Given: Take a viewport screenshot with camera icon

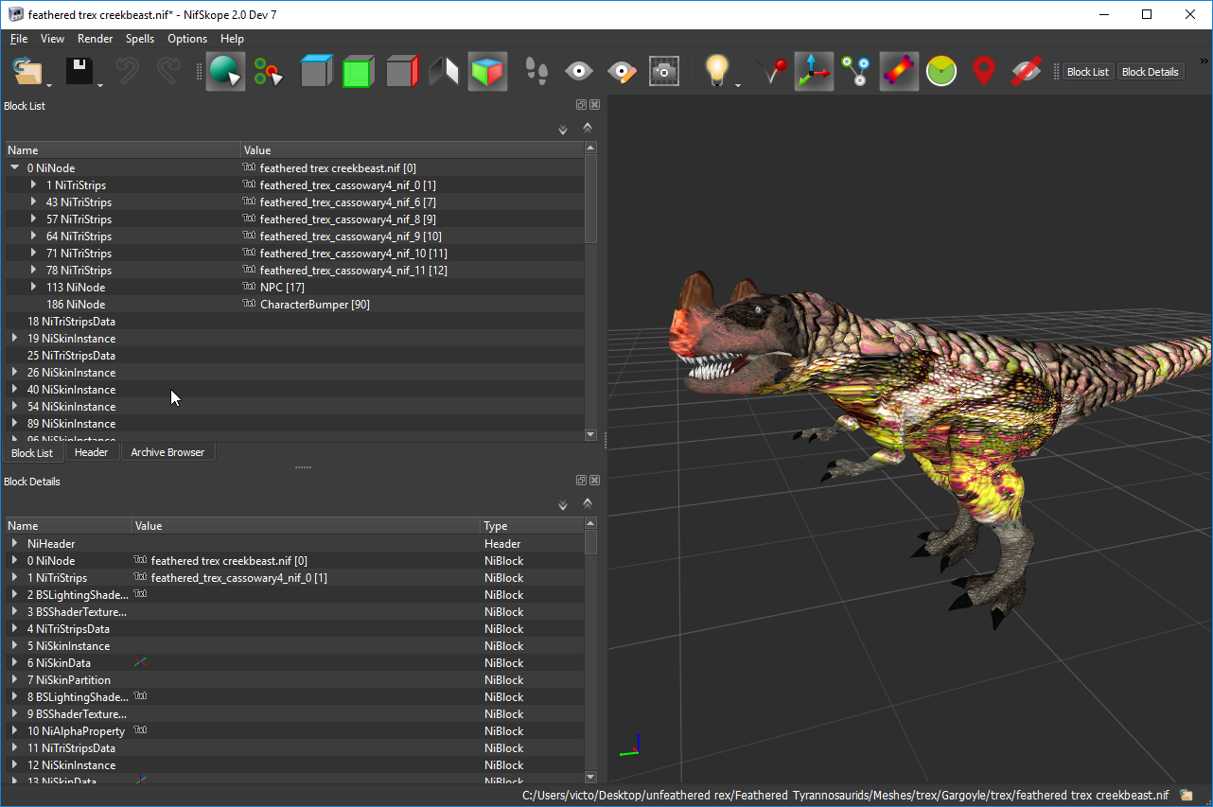Looking at the screenshot, I should pos(663,72).
